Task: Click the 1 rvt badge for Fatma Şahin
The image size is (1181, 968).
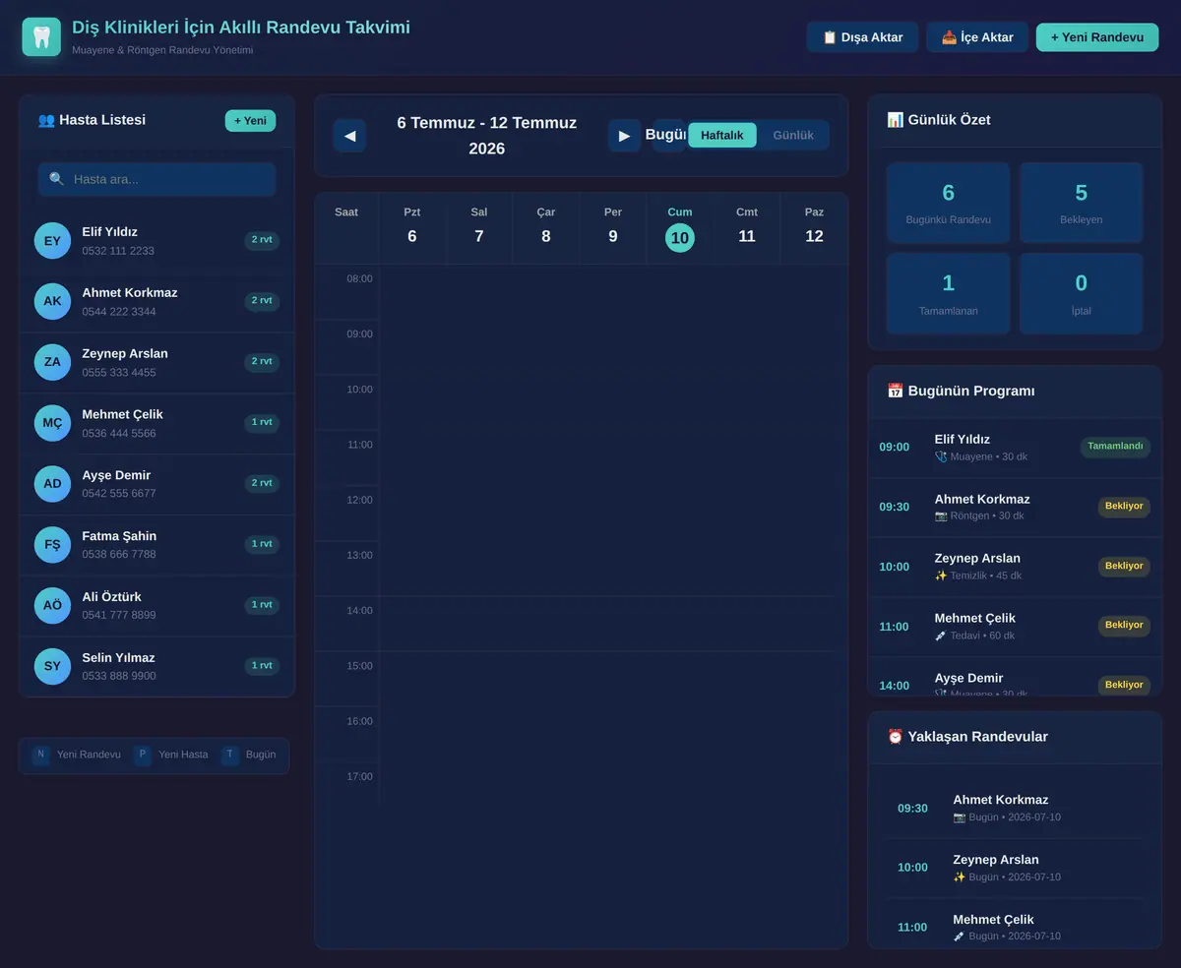Action: click(262, 544)
